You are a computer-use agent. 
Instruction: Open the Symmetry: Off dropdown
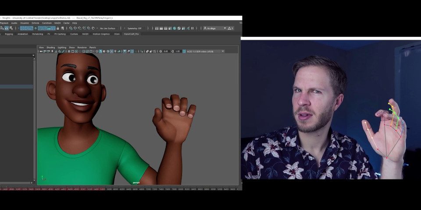133,28
